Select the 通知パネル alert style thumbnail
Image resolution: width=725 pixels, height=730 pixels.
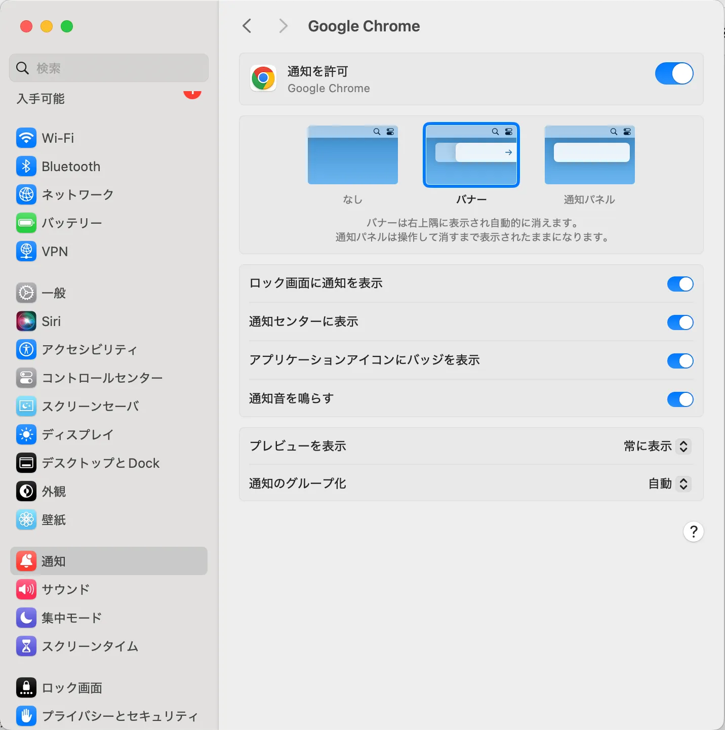[x=590, y=155]
